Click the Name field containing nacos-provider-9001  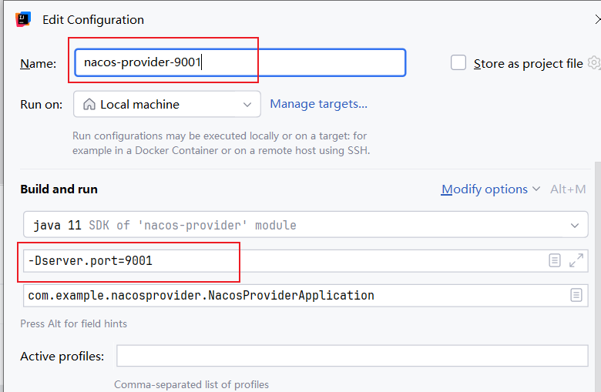[x=239, y=63]
